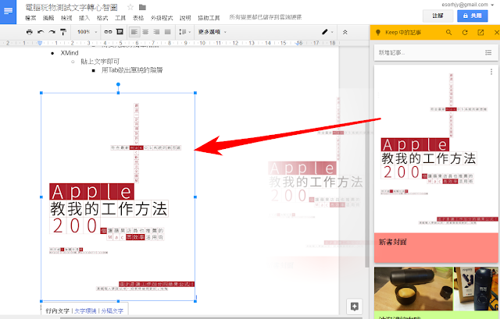Viewport: 500px width, 319px height.
Task: Click the right indent marker on ruler
Action: (x=299, y=43)
